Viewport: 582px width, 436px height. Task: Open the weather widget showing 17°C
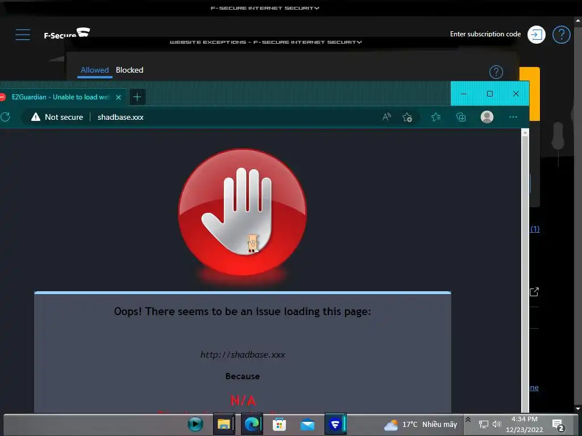[421, 425]
